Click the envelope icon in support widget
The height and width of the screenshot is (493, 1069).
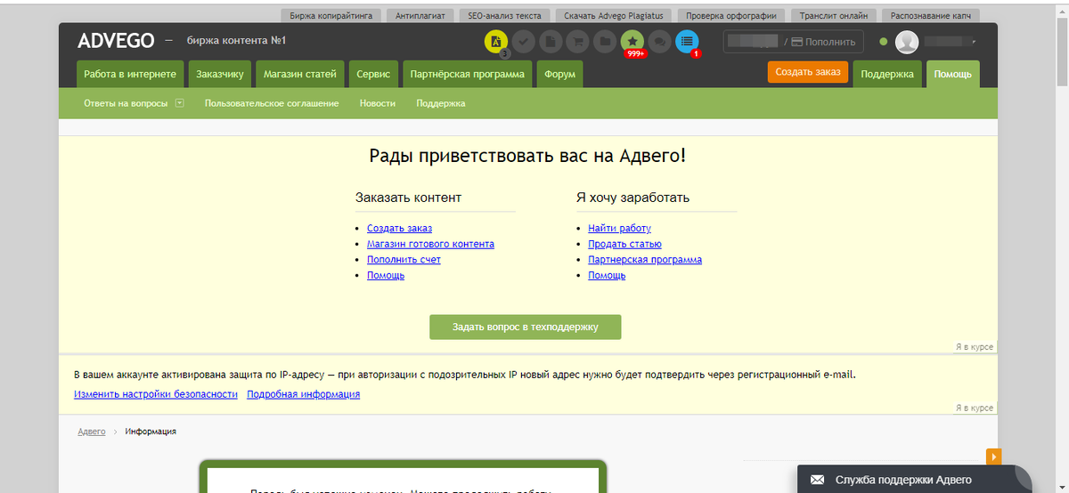(817, 481)
